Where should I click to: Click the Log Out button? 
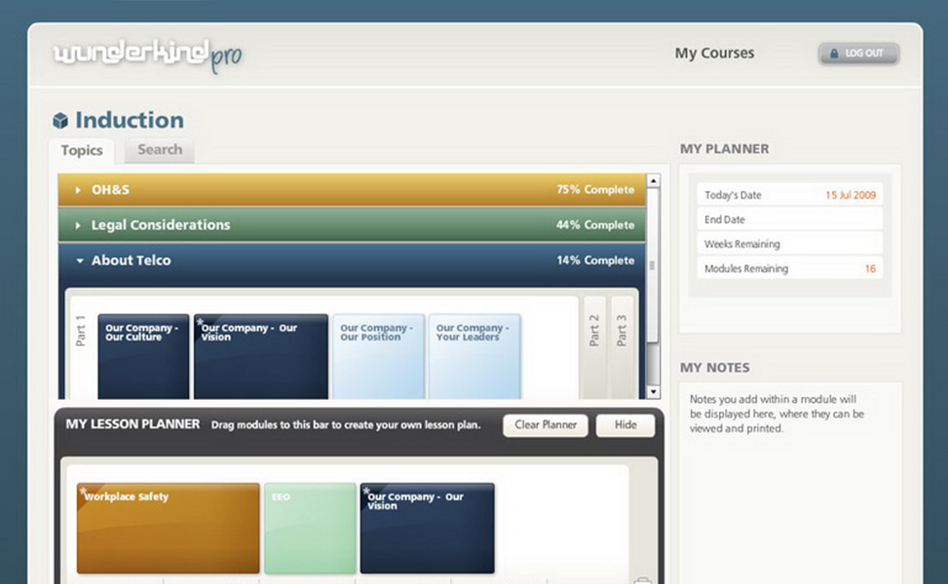click(x=858, y=54)
